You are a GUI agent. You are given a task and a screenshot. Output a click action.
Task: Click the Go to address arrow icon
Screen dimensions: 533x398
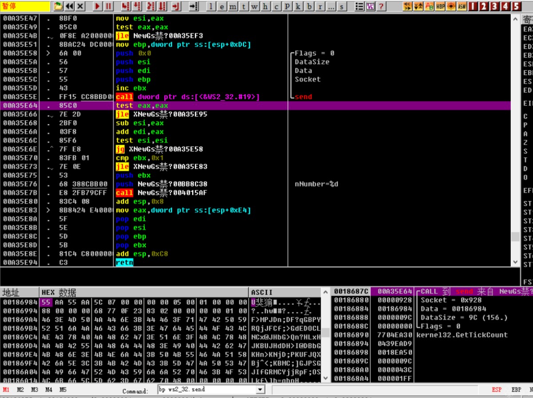(194, 6)
